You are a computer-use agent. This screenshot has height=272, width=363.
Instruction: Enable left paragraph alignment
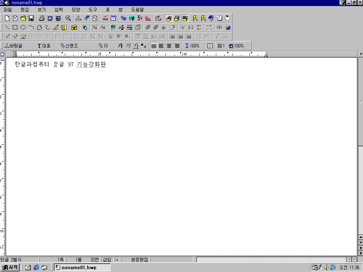161,46
